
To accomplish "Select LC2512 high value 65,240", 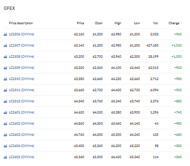I will 116,101.
